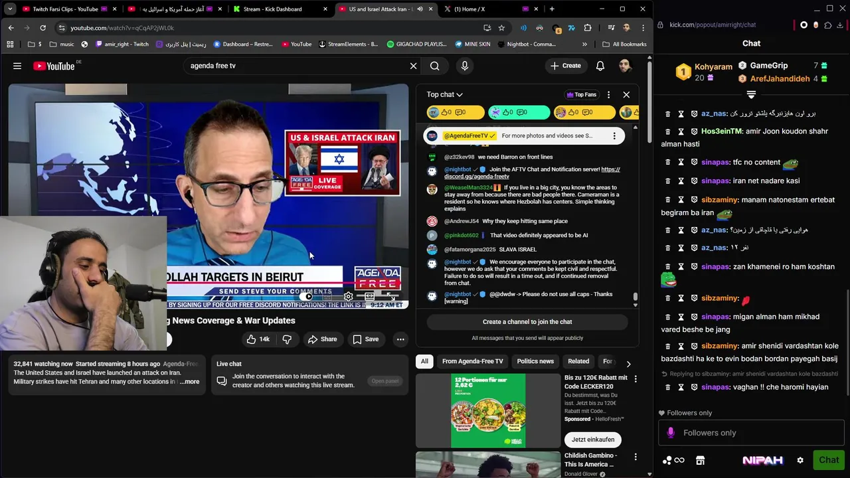850x478 pixels.
Task: Click the YouTube search input field
Action: (x=296, y=66)
